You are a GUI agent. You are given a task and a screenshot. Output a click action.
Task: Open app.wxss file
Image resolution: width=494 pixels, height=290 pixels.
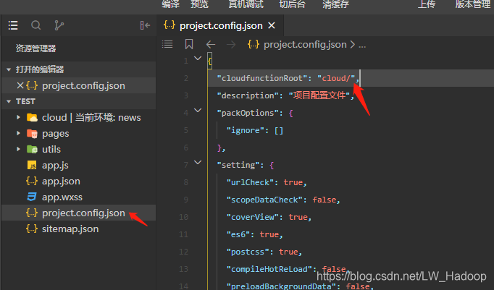(62, 197)
